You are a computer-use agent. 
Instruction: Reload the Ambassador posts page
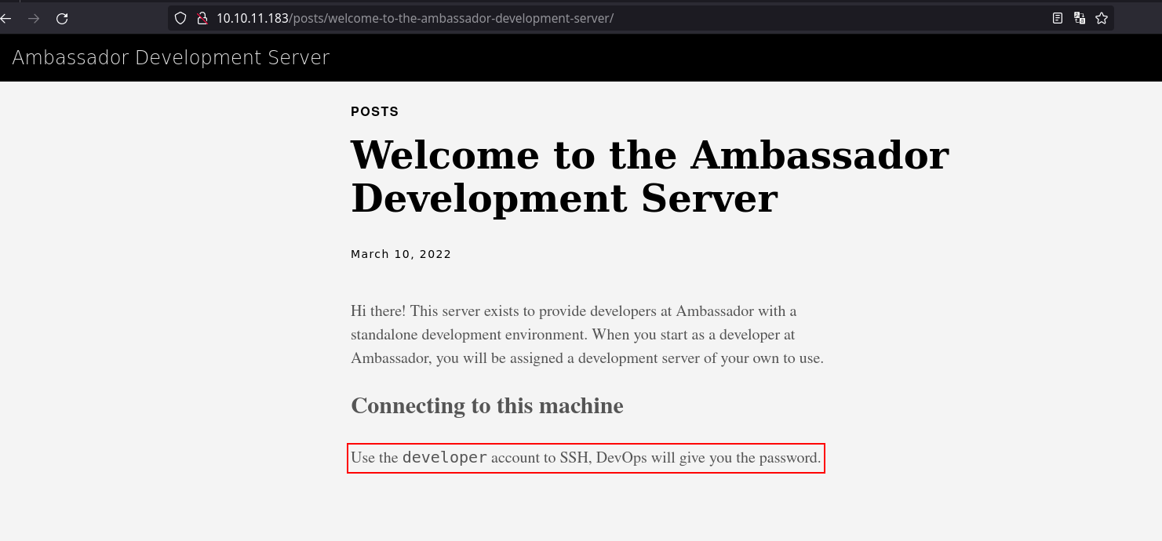tap(61, 17)
